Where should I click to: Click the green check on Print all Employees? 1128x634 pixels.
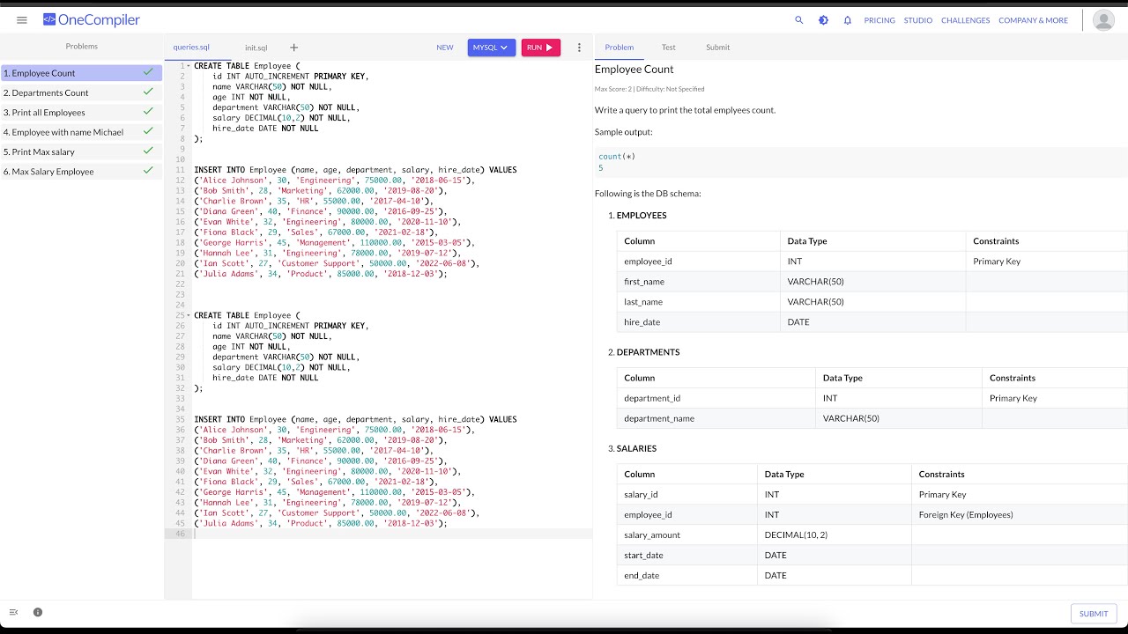point(148,112)
